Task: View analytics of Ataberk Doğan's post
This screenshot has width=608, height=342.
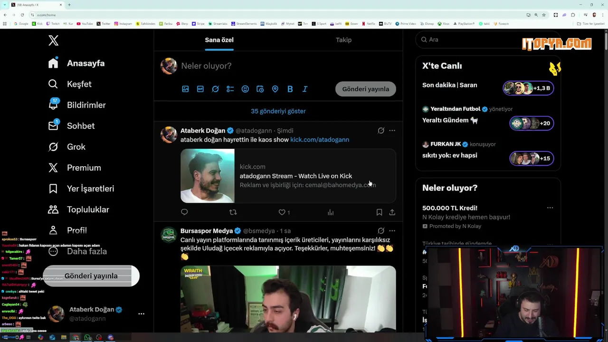Action: [331, 212]
